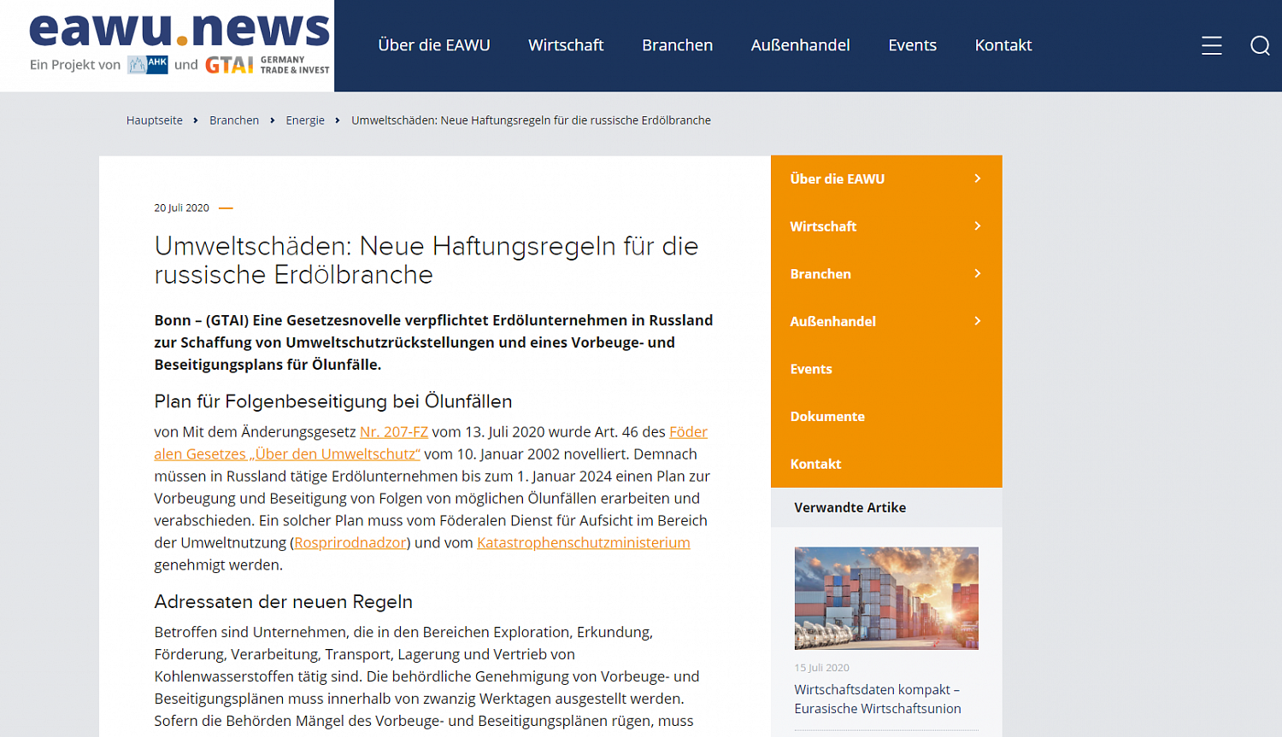This screenshot has width=1282, height=737.
Task: Click the AHK logo in header
Action: (x=148, y=65)
